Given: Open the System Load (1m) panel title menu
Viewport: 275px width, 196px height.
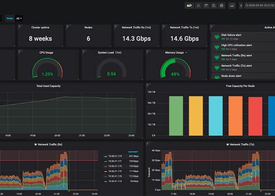Looking at the screenshot, I should click(110, 53).
